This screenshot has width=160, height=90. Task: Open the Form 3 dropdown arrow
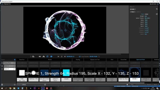pos(14,69)
